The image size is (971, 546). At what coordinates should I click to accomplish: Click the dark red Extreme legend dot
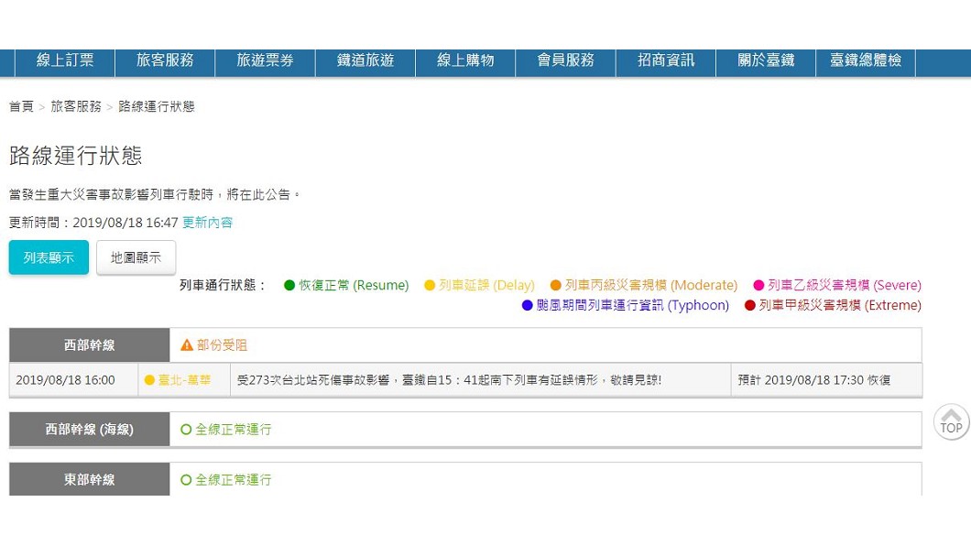749,305
